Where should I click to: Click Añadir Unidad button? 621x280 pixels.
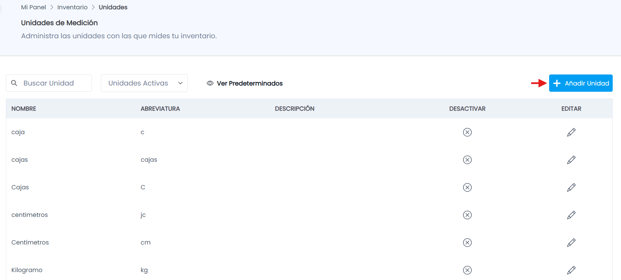581,83
